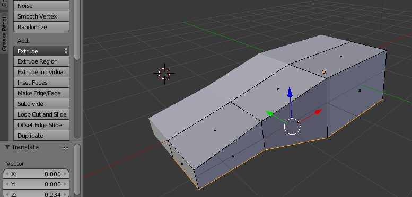
Task: Decrease the Y vector value arrow
Action: pyautogui.click(x=7, y=184)
